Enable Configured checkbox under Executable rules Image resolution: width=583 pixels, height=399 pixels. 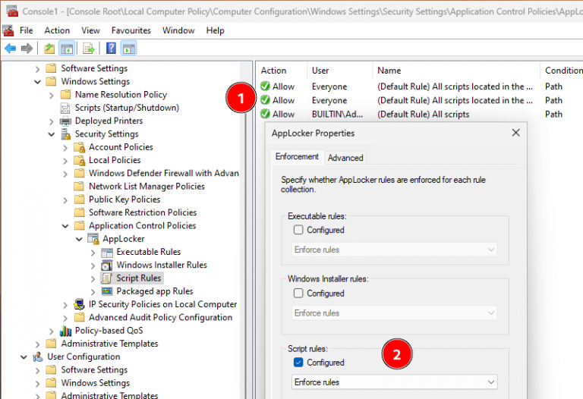tap(298, 230)
